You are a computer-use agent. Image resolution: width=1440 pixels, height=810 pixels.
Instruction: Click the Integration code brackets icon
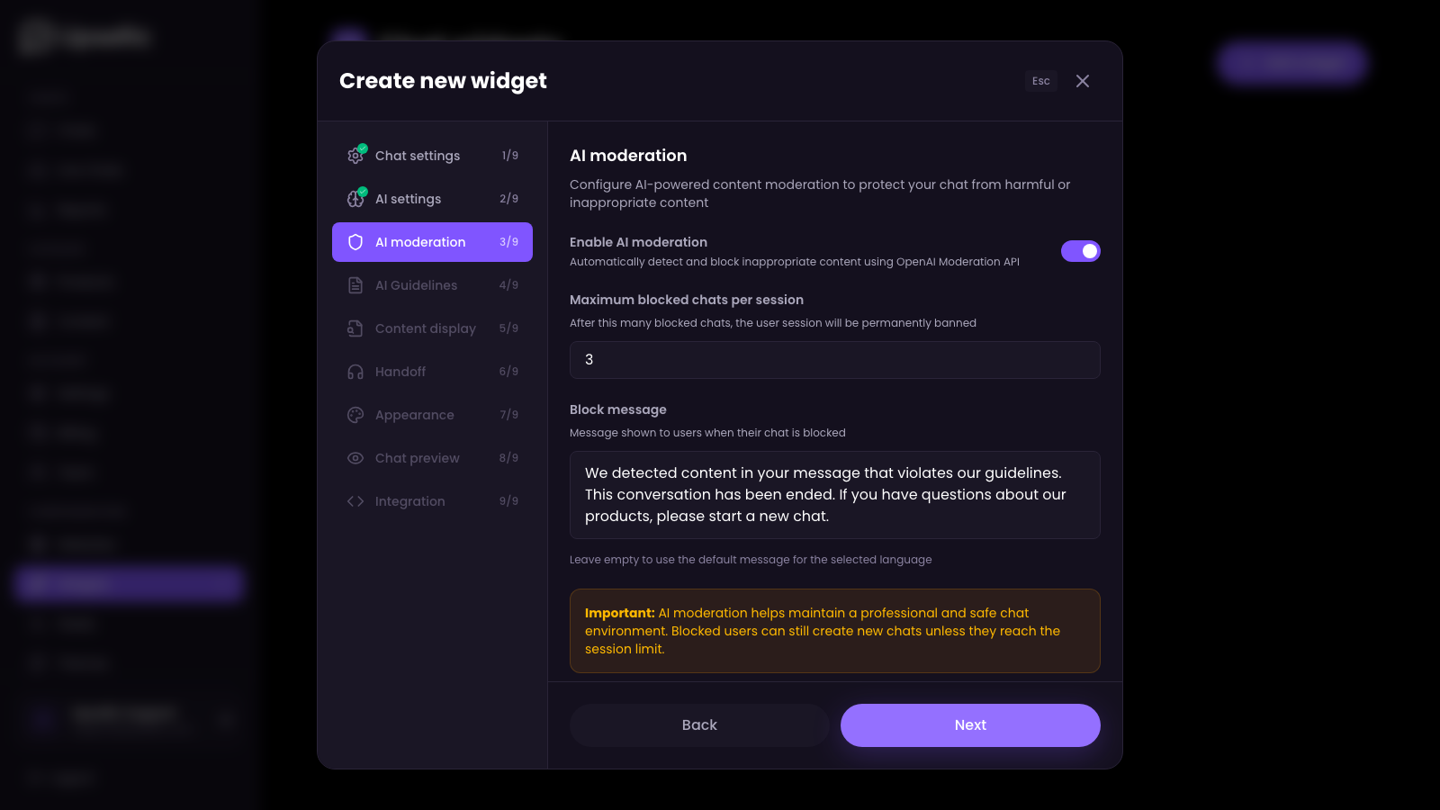click(x=355, y=500)
